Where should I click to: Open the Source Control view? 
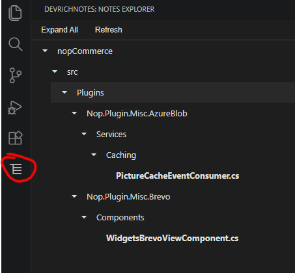click(15, 75)
